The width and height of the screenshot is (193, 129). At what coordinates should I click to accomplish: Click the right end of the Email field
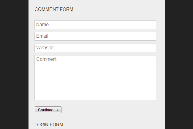[x=151, y=36]
